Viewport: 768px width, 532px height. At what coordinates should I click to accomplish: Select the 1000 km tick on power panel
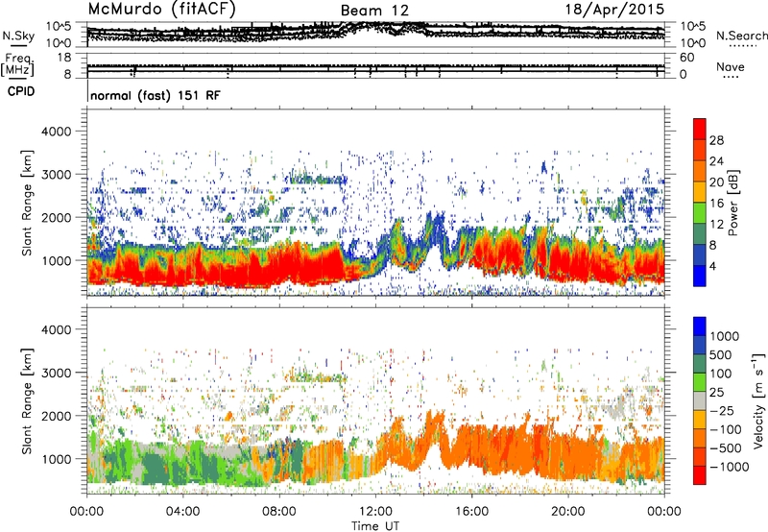tap(59, 260)
